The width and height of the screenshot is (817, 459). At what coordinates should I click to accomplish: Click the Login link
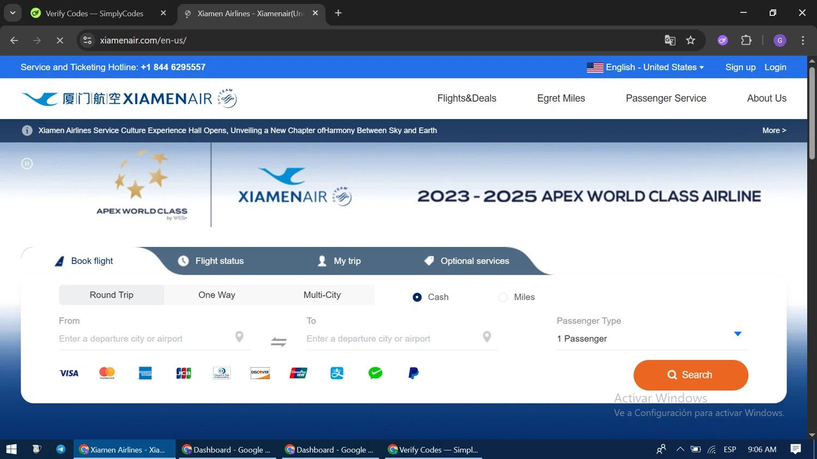click(x=776, y=67)
